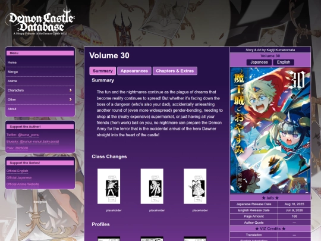
Task: Select the Page Amount label cell
Action: (254, 217)
